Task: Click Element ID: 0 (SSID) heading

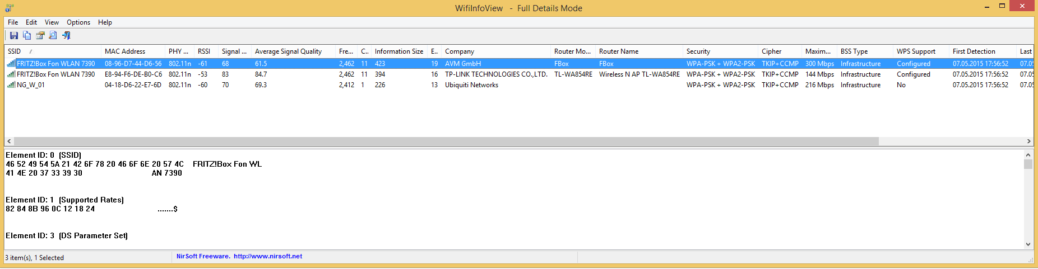Action: tap(44, 155)
